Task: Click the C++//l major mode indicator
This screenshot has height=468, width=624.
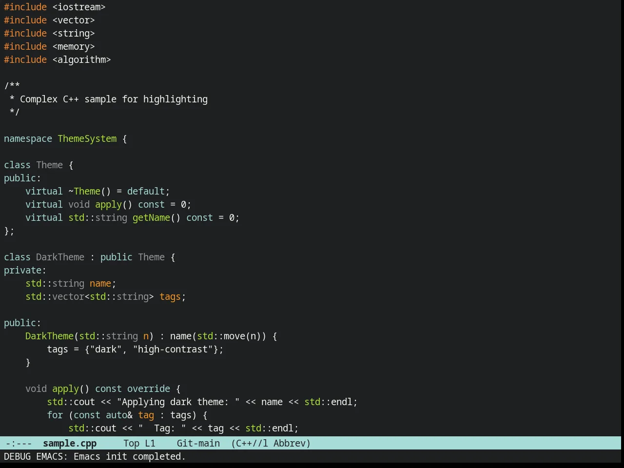Action: coord(250,443)
